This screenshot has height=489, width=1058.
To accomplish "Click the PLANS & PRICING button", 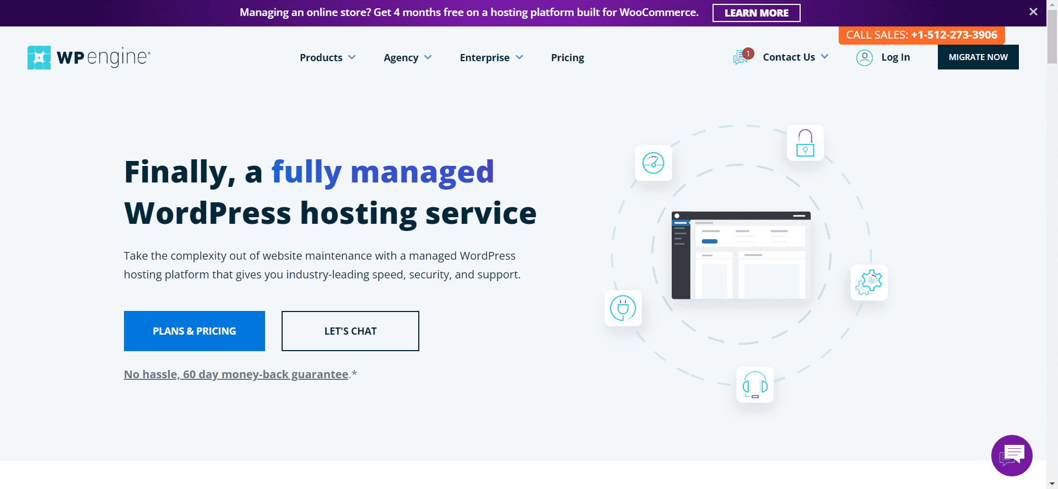I will (x=195, y=331).
